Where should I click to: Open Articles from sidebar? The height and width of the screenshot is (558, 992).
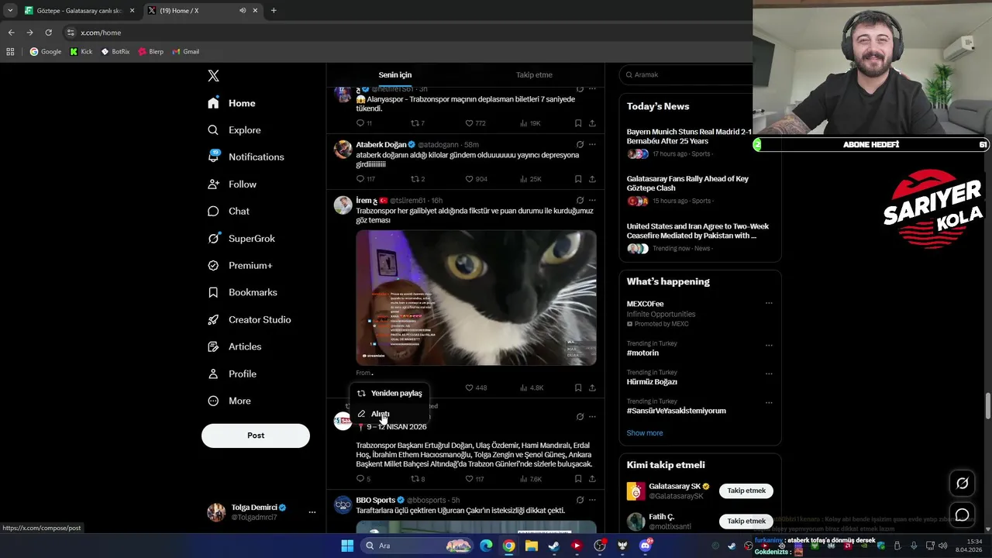pos(234,346)
